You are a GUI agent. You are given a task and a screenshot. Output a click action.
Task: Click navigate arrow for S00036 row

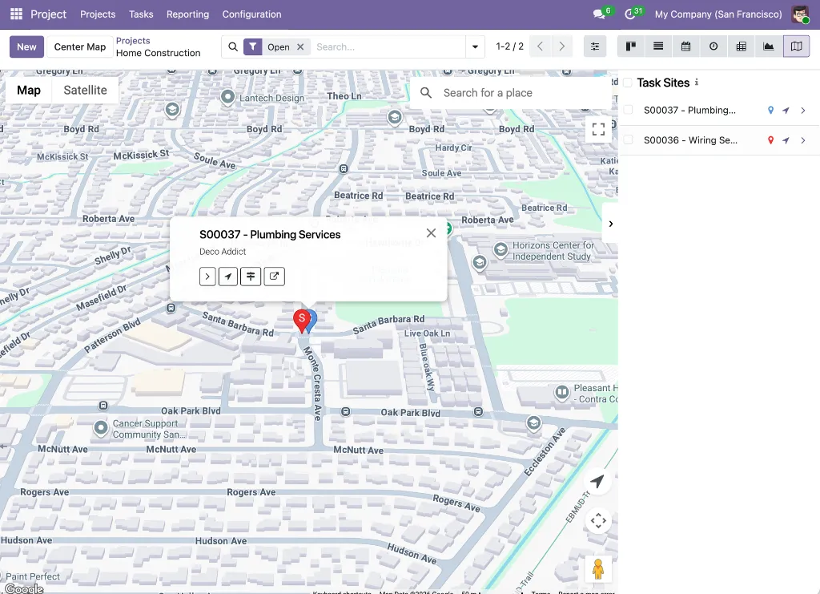tap(786, 140)
